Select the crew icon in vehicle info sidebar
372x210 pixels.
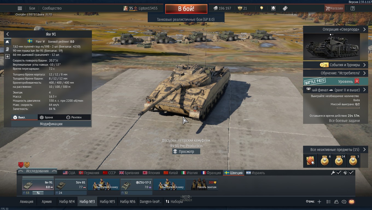pos(8,49)
